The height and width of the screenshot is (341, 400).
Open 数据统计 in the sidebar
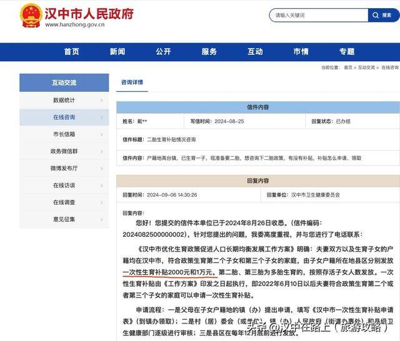[x=64, y=100]
